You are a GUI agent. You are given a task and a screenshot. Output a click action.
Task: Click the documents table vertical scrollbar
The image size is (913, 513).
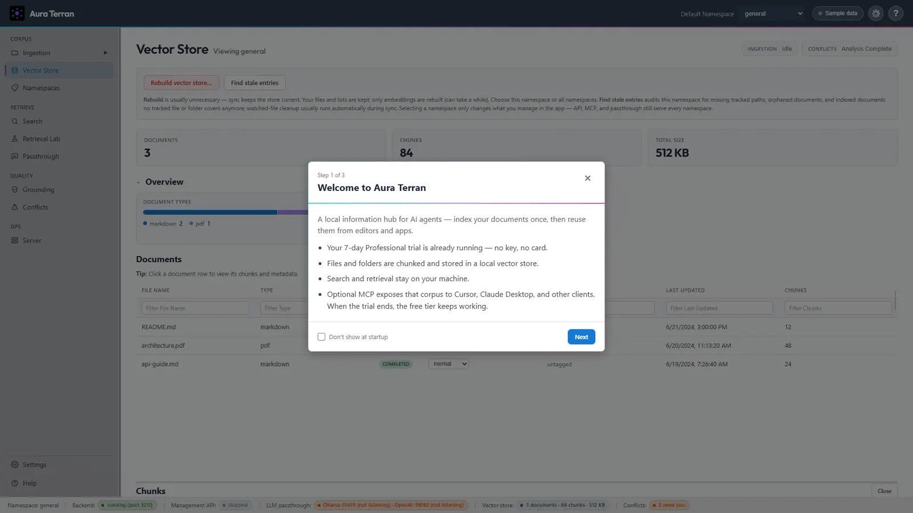pyautogui.click(x=895, y=300)
